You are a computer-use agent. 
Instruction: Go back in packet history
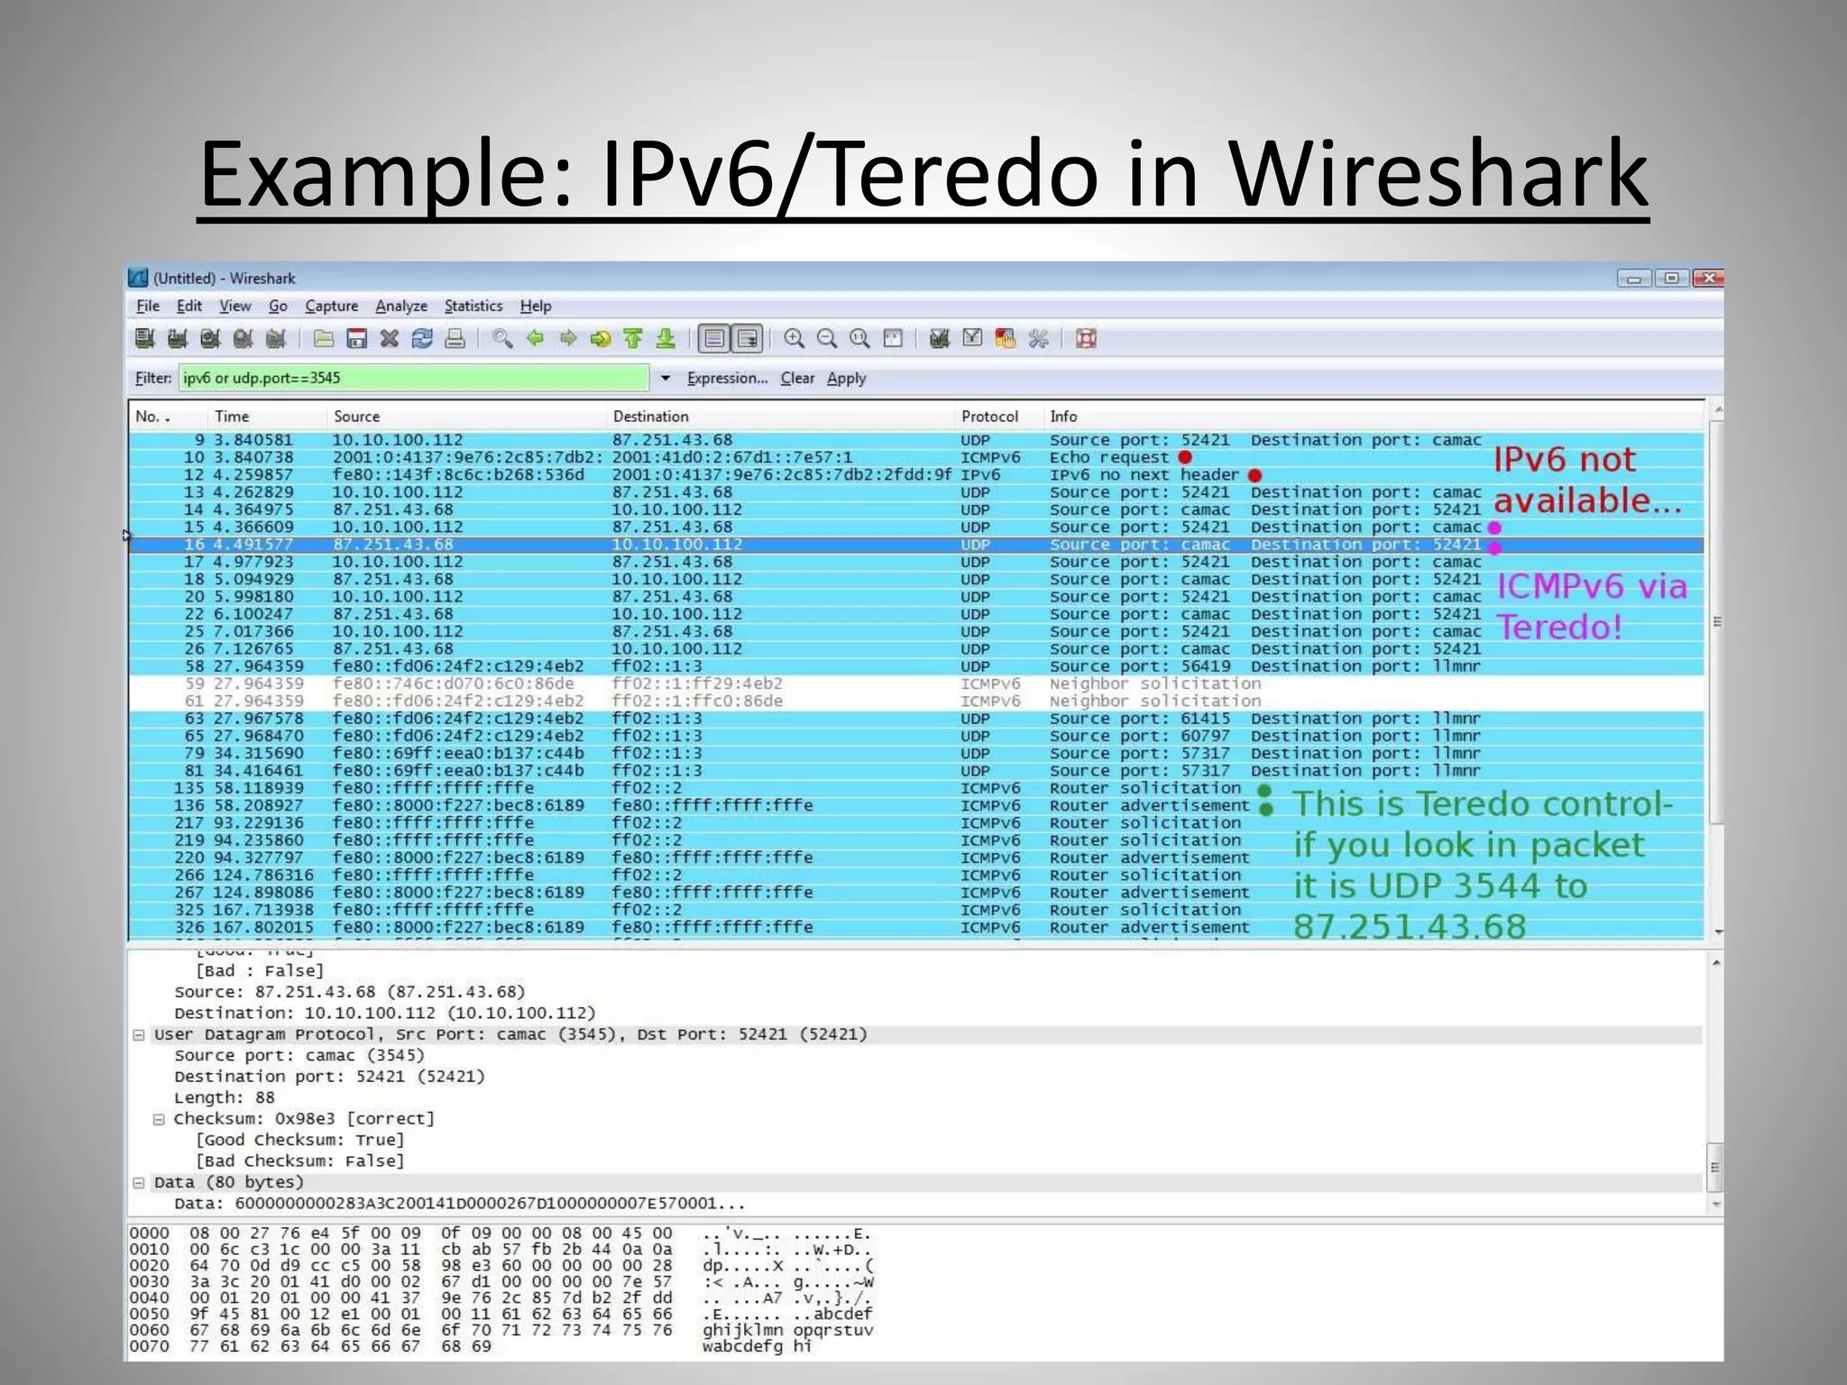[536, 339]
